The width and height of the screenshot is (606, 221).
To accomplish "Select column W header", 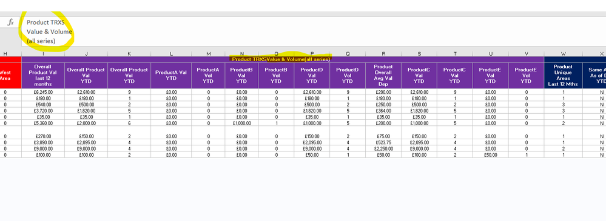I will (564, 54).
